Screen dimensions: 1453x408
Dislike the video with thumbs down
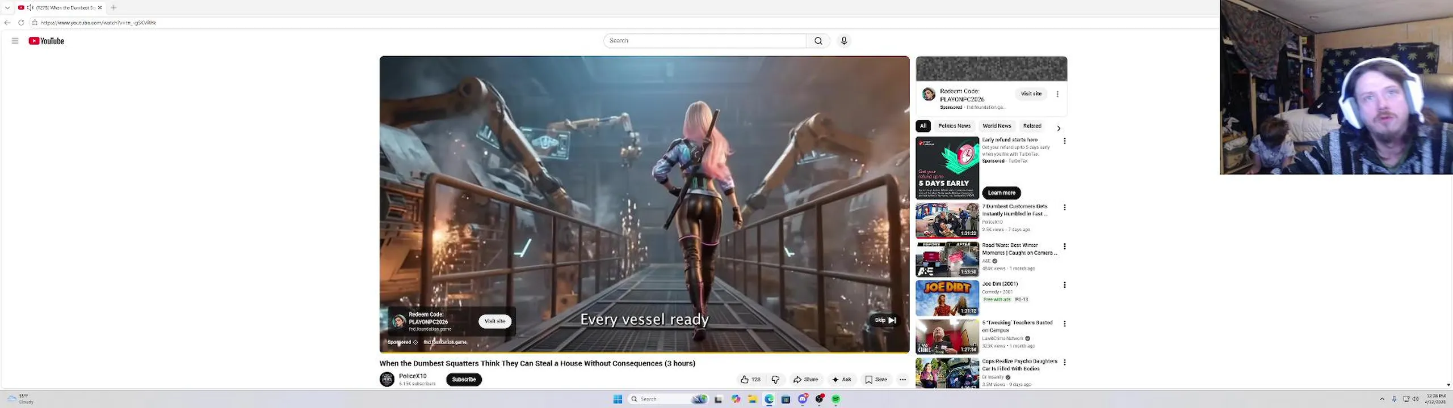pyautogui.click(x=775, y=380)
